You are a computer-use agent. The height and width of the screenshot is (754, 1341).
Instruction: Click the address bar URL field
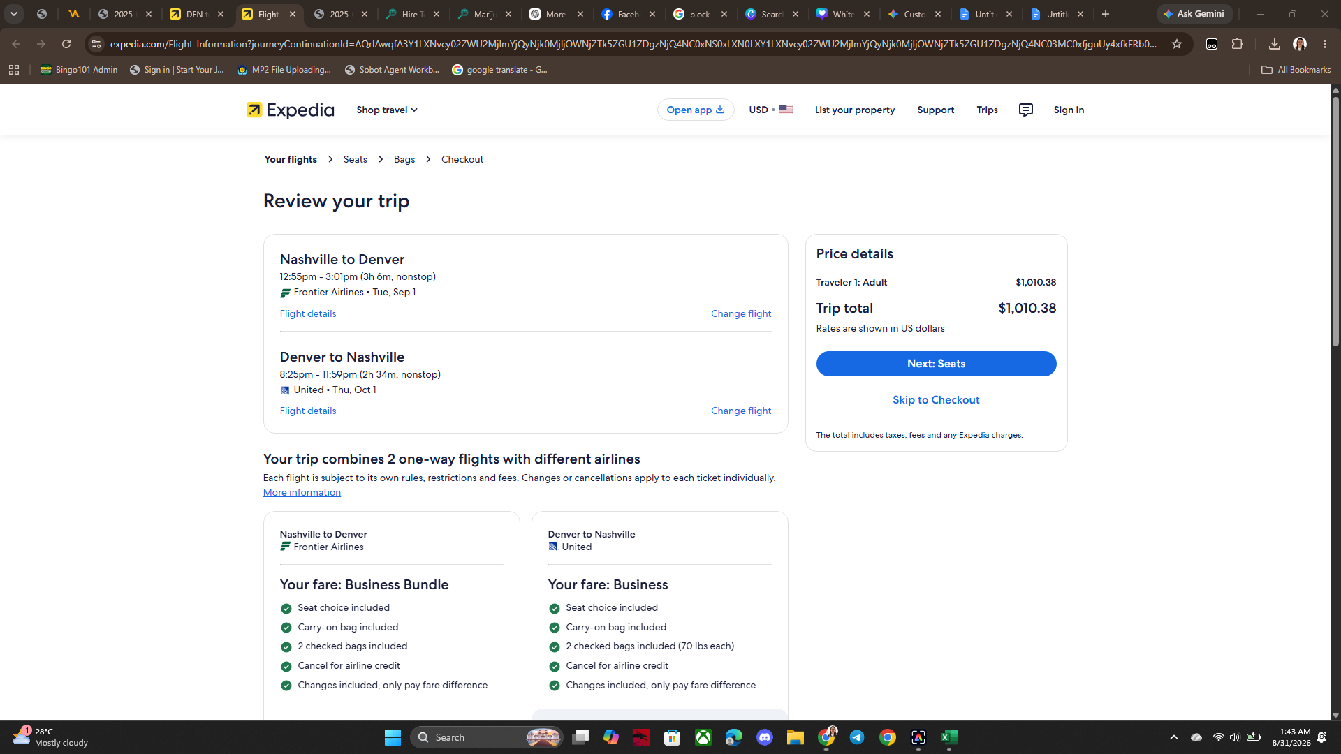(x=632, y=44)
